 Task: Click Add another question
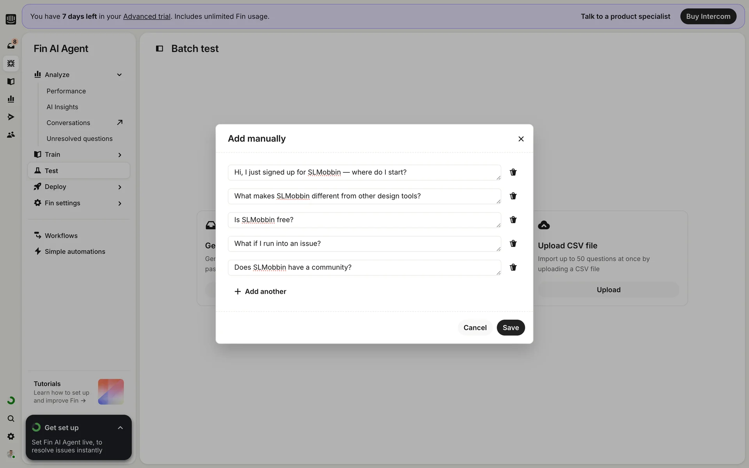(x=260, y=292)
